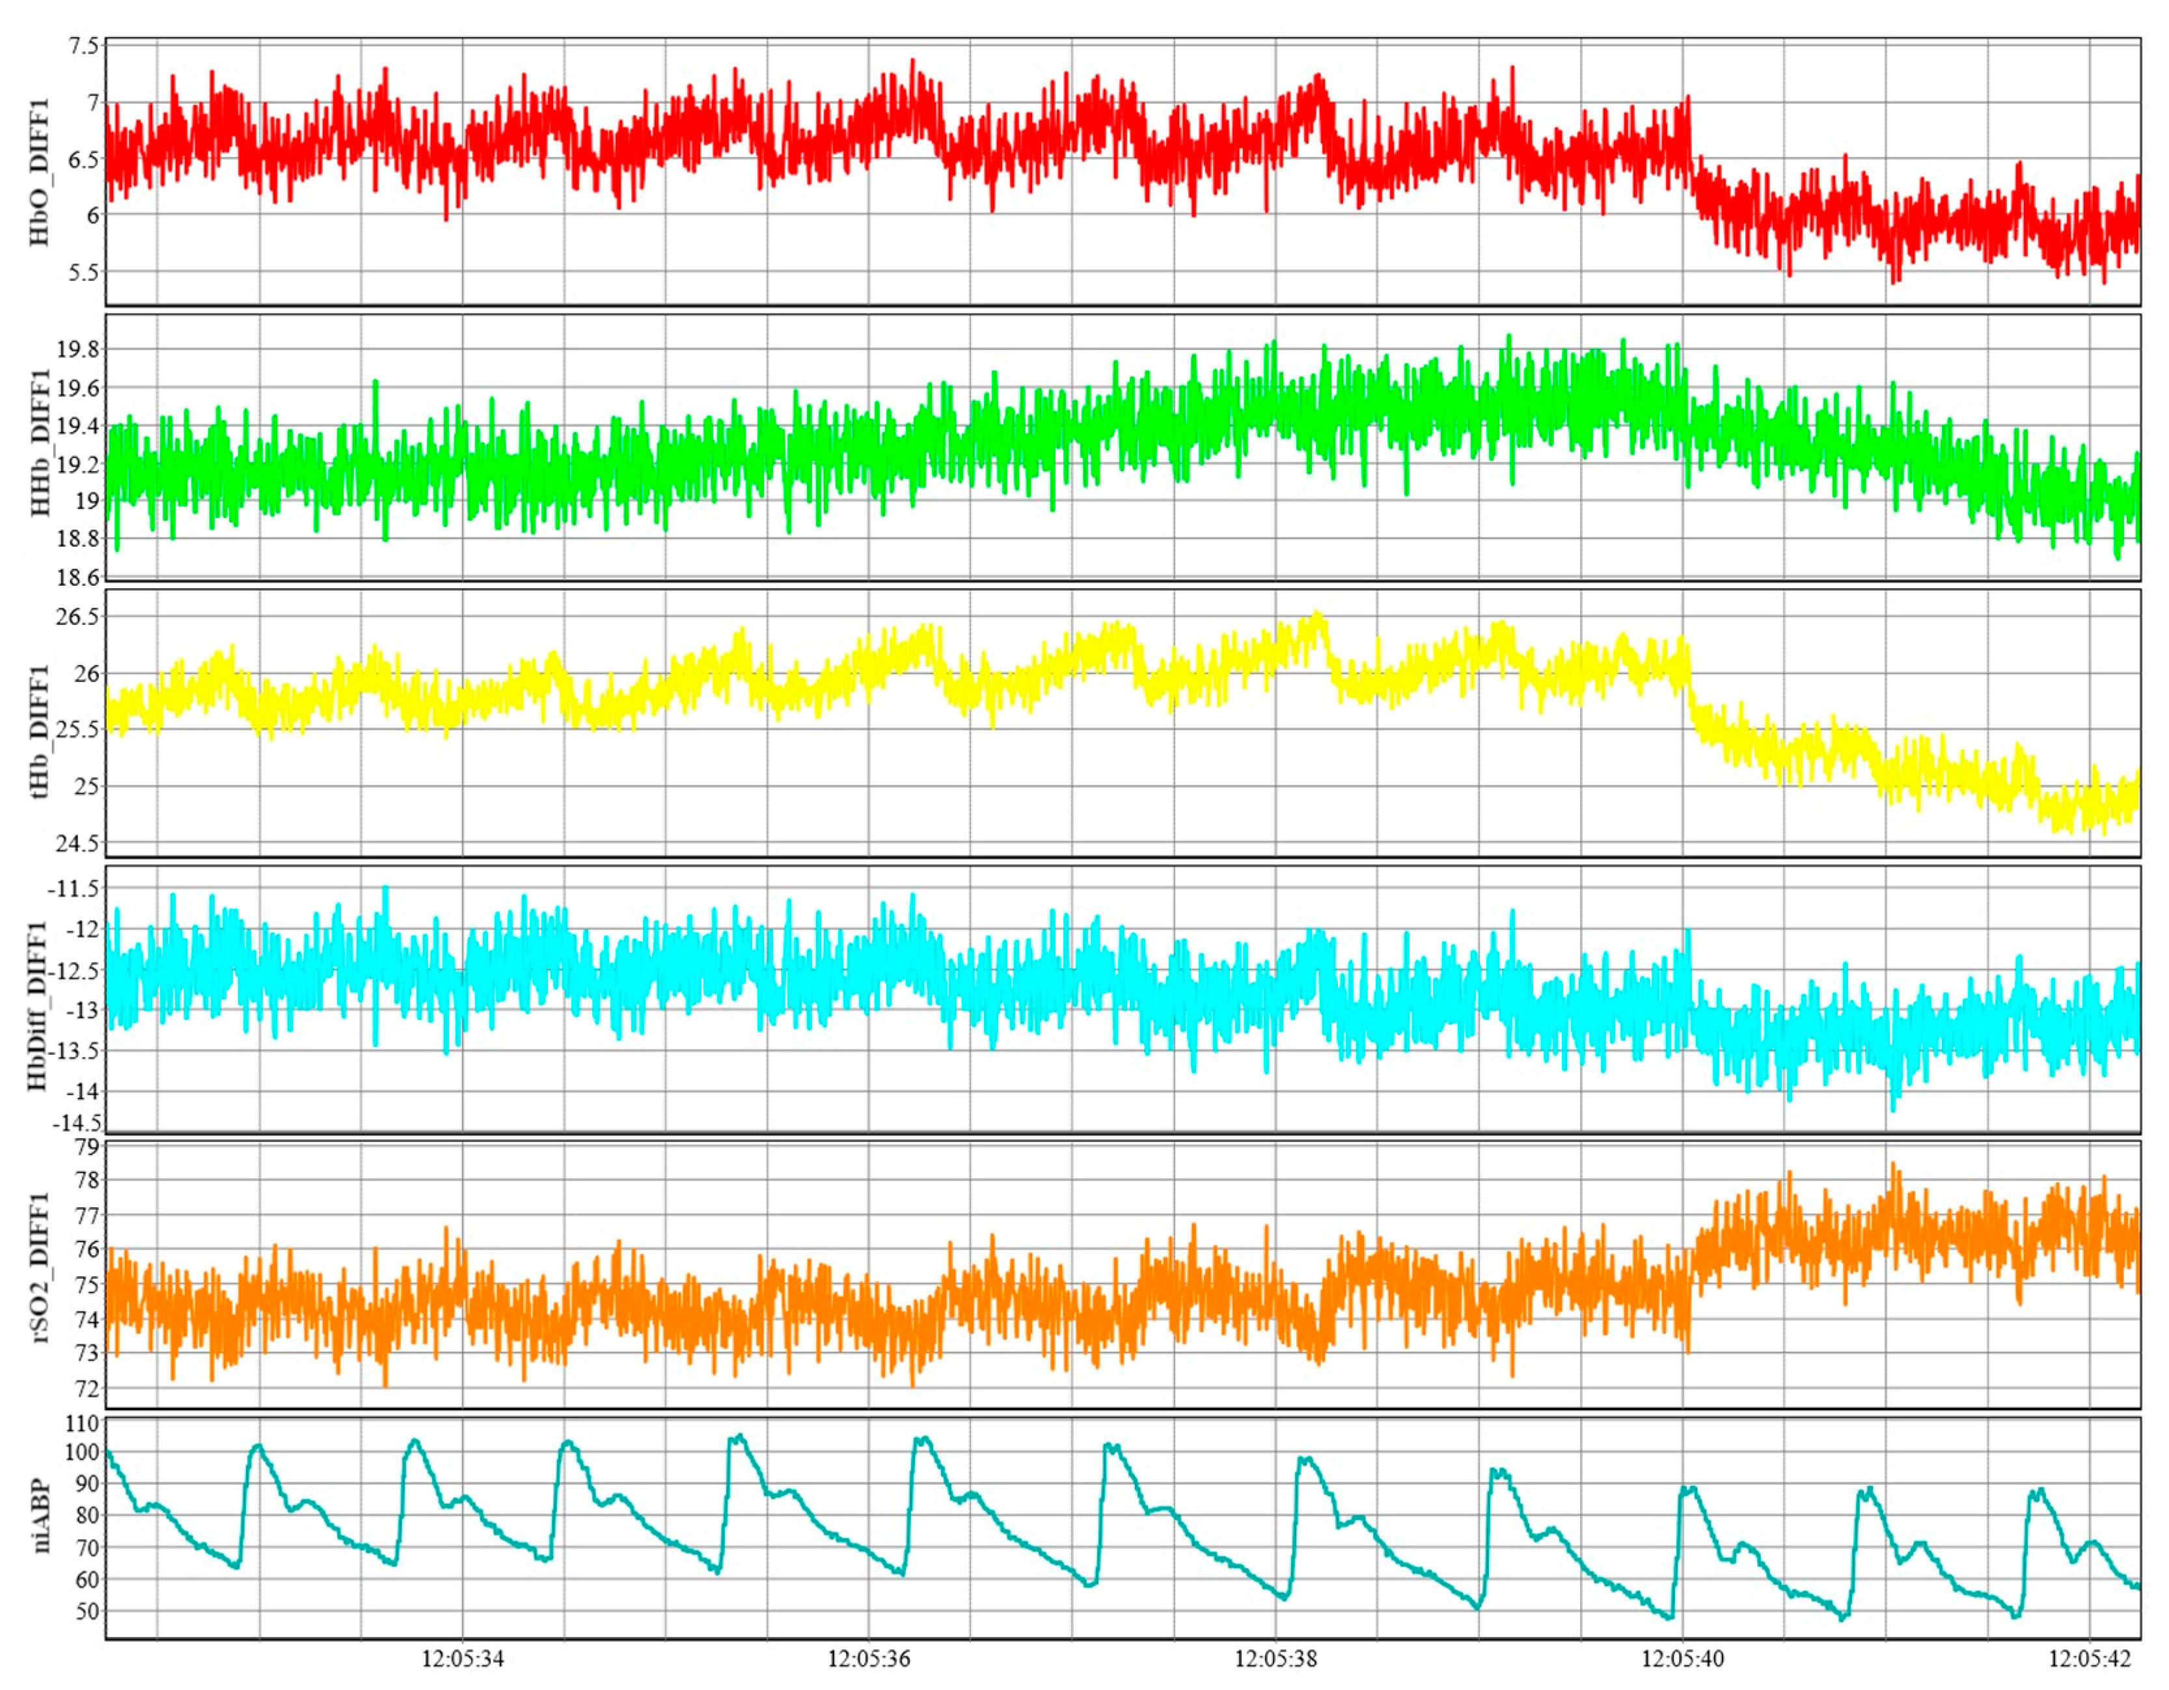
Task: Select the 12:05:34 time tick label
Action: [463, 1659]
